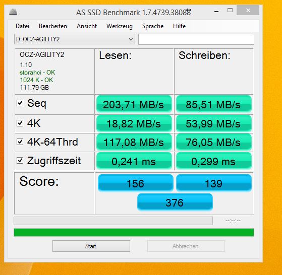
Task: Open the Werkzeug menu
Action: (120, 26)
